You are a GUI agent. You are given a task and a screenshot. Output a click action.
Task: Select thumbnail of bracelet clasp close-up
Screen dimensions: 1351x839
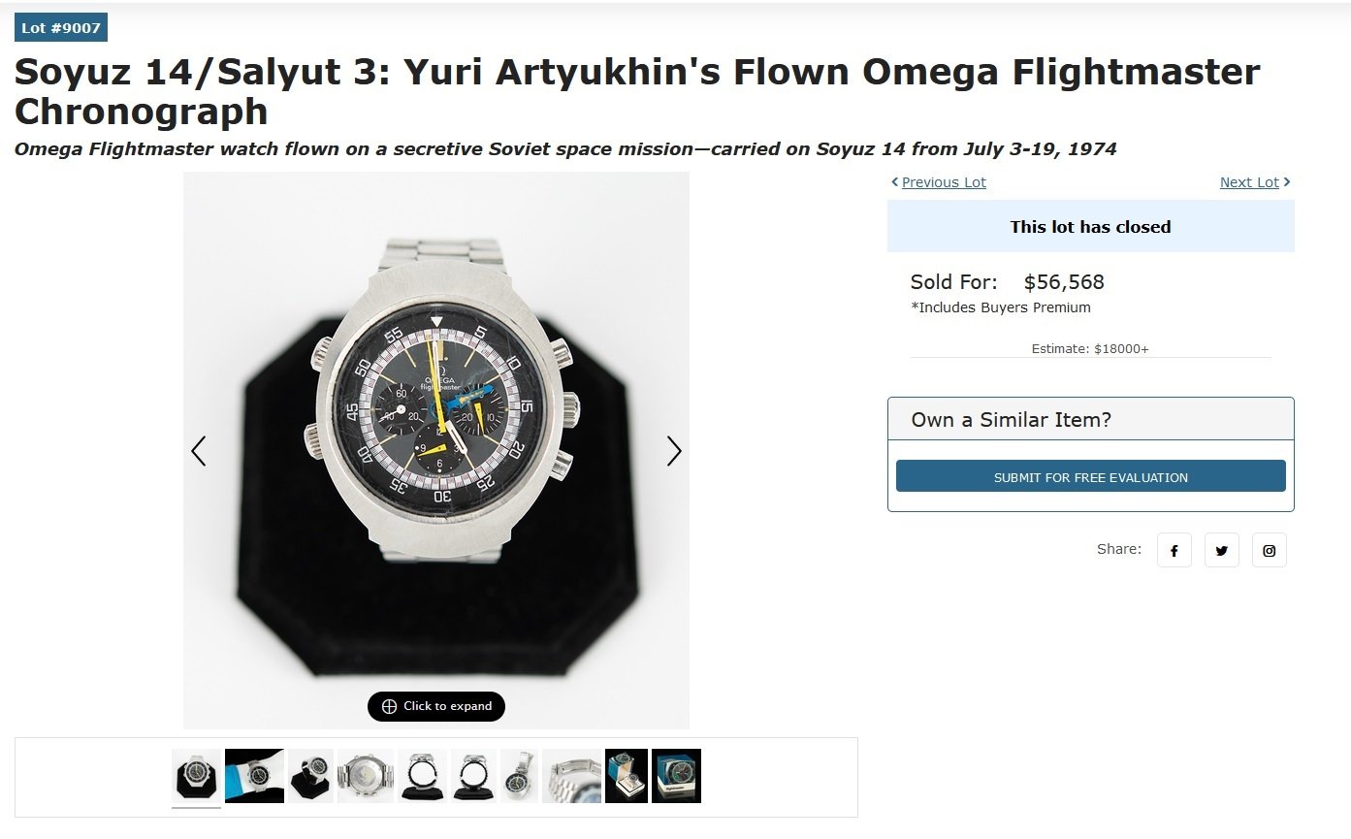(571, 776)
